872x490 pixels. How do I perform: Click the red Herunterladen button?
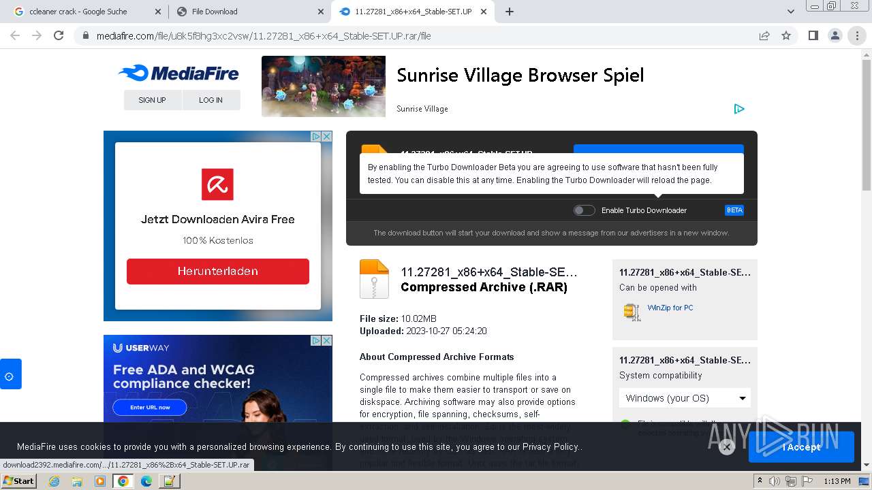click(x=218, y=271)
